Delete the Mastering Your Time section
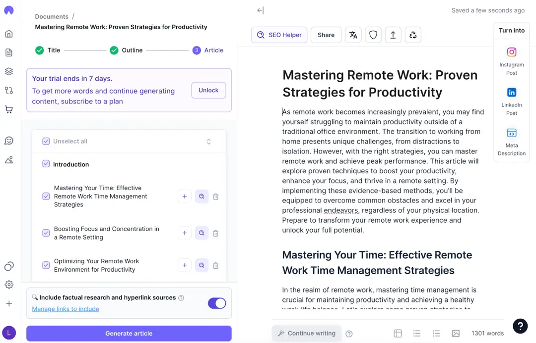536x343 pixels. click(216, 196)
